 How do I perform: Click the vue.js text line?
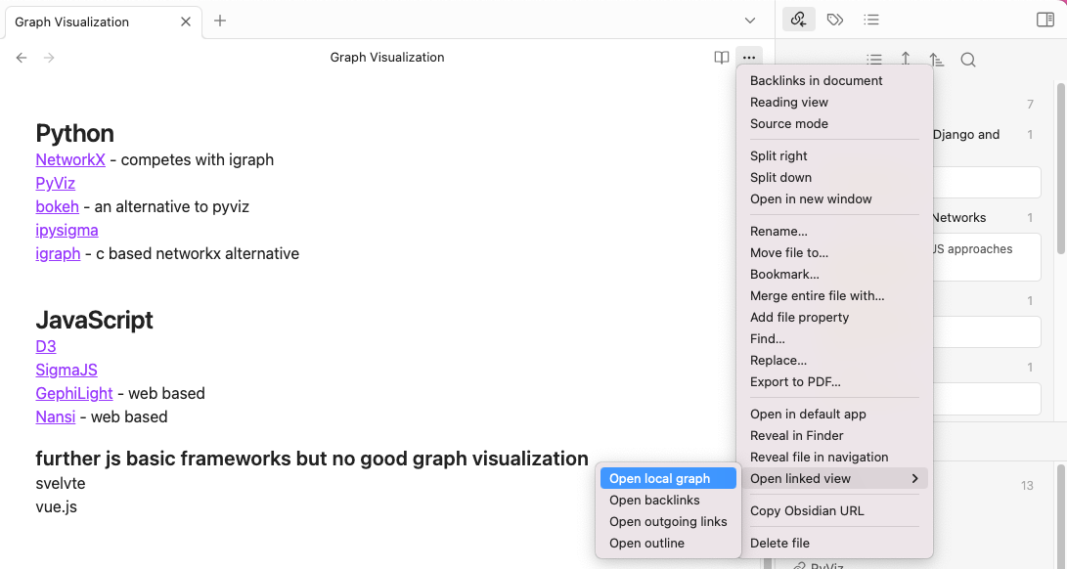(x=57, y=507)
